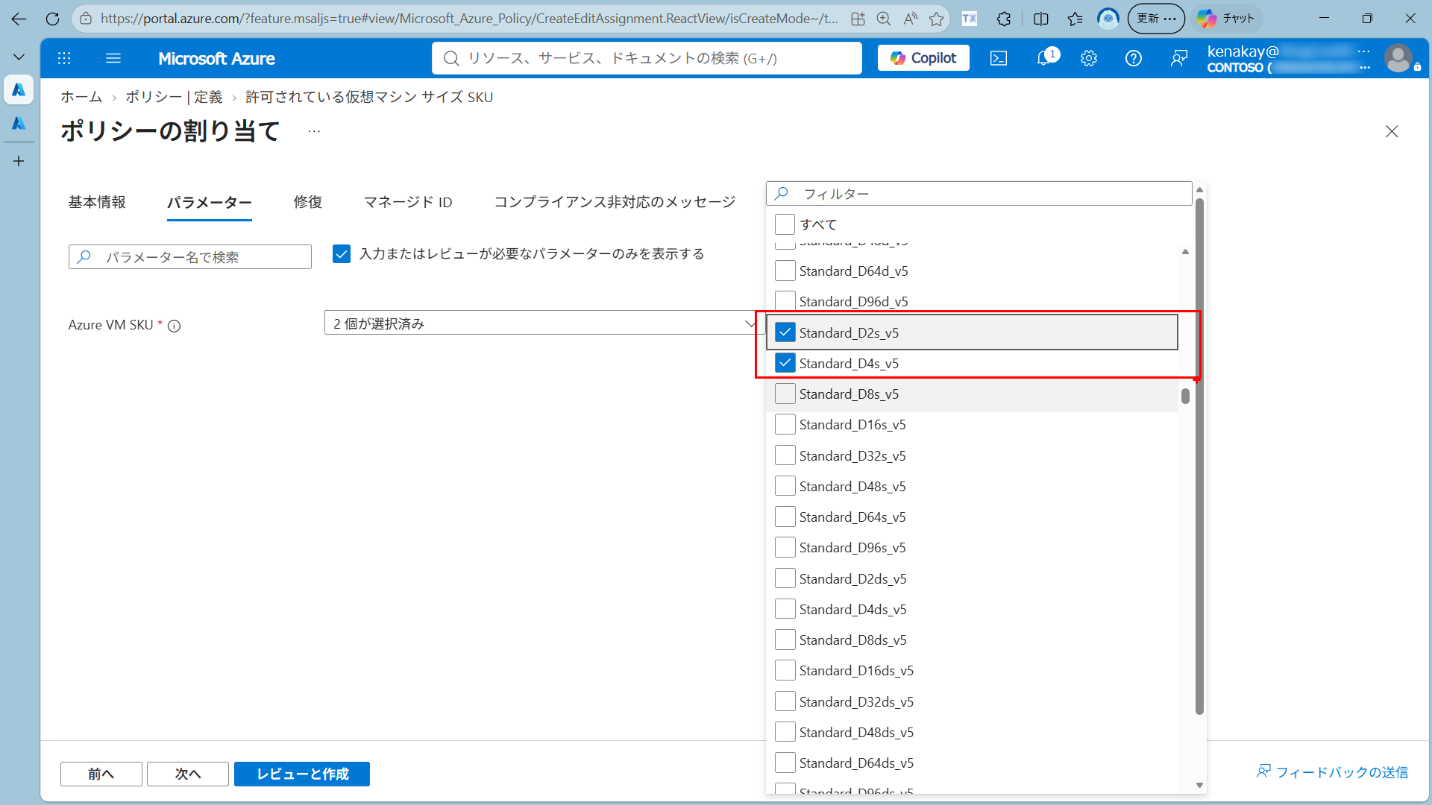The width and height of the screenshot is (1432, 805).
Task: Check Standard_D32s_v5
Action: [785, 455]
